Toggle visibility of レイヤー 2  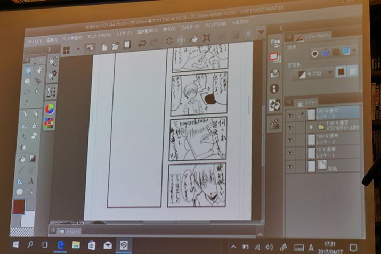(290, 141)
